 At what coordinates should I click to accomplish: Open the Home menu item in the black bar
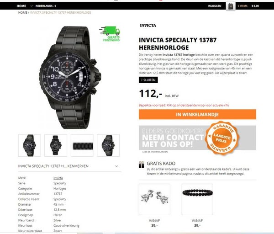click(21, 6)
